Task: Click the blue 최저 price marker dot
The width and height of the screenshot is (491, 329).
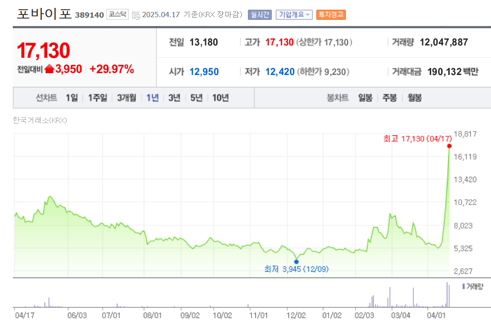Action: [296, 262]
